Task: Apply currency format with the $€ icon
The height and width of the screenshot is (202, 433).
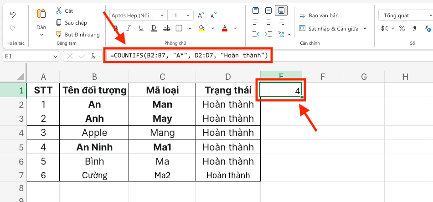Action: point(384,28)
